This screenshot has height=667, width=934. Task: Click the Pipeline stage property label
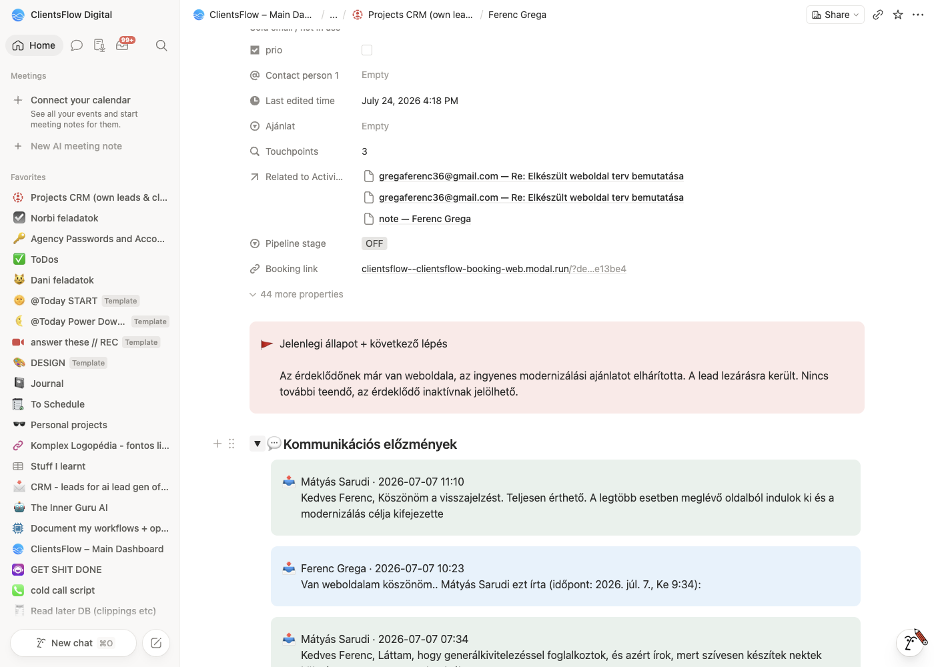tap(296, 243)
